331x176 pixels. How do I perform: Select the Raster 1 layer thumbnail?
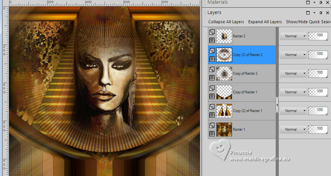224,130
